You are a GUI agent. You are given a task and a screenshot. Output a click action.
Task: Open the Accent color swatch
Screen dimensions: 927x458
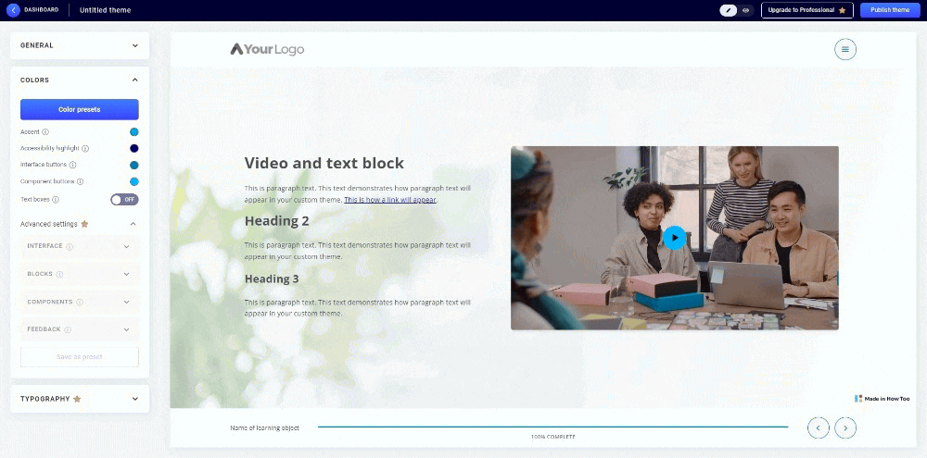click(x=133, y=132)
